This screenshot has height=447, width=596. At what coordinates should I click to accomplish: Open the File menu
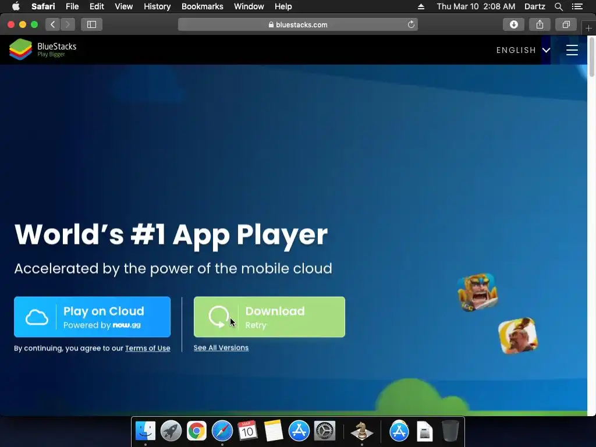[x=72, y=6]
